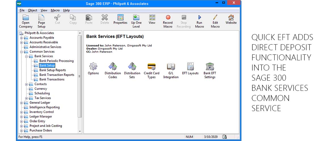Select the Bank Setup folder
The width and height of the screenshot is (332, 141).
tap(47, 65)
